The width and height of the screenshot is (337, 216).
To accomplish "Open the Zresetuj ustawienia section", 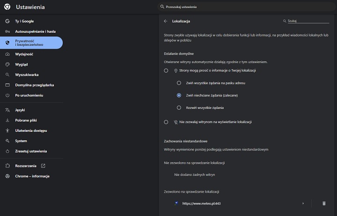I will pyautogui.click(x=30, y=151).
